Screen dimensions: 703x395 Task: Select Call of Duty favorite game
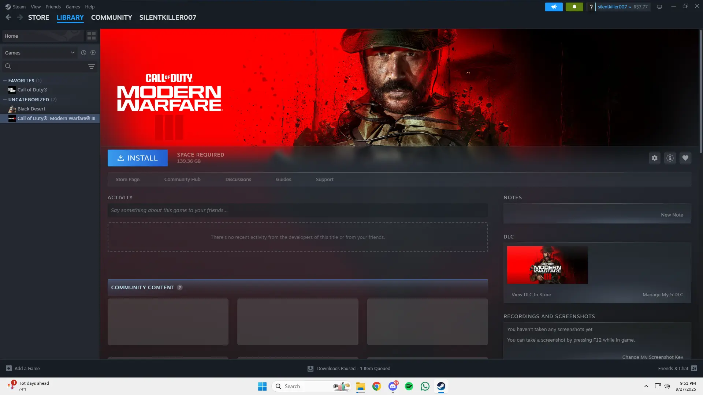point(50,90)
